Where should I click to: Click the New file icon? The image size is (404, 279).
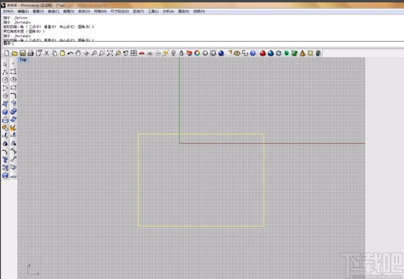click(7, 53)
